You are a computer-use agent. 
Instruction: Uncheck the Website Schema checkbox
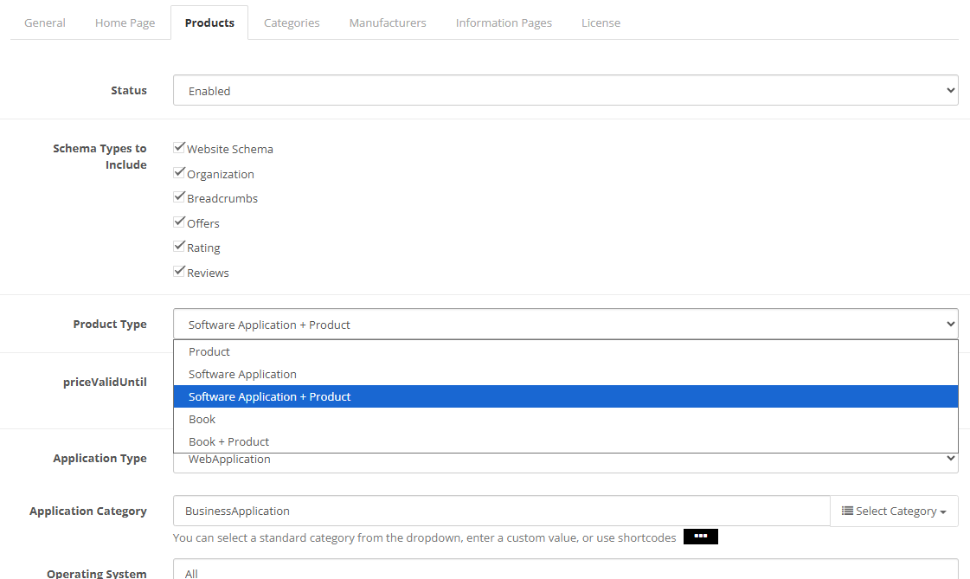pyautogui.click(x=180, y=148)
